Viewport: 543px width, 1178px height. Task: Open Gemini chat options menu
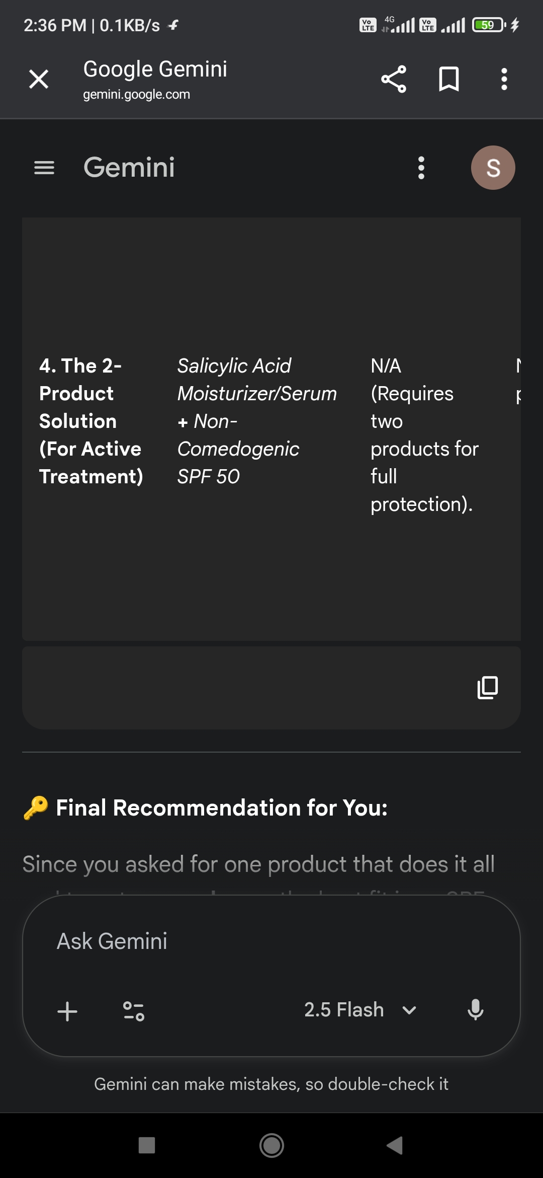421,168
